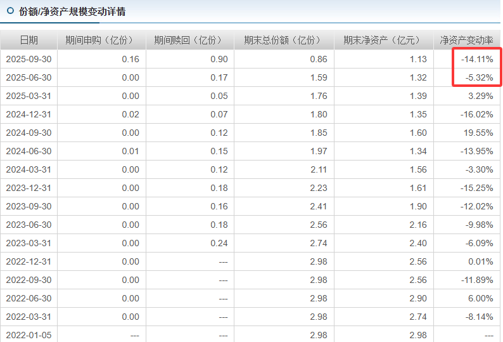Click the 19.55% change rate value
503x342 pixels.
(478, 133)
